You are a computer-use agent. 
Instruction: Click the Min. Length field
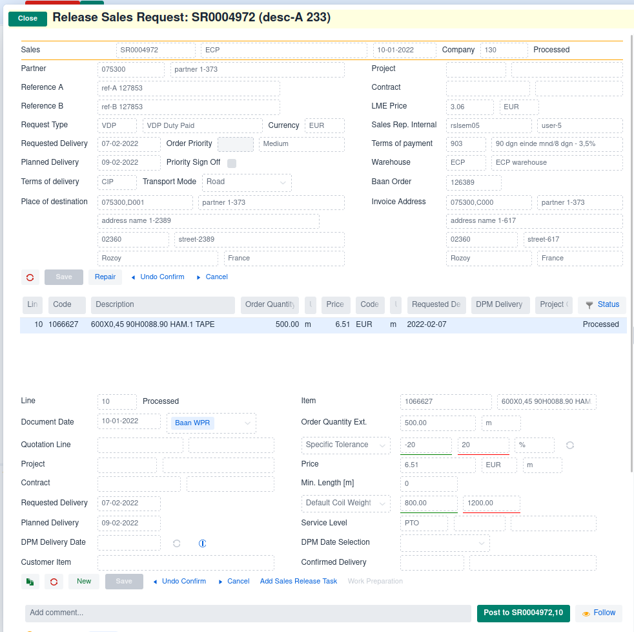429,484
